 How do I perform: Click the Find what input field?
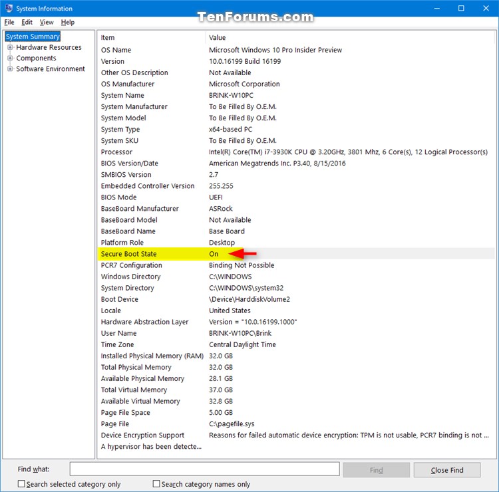(205, 469)
